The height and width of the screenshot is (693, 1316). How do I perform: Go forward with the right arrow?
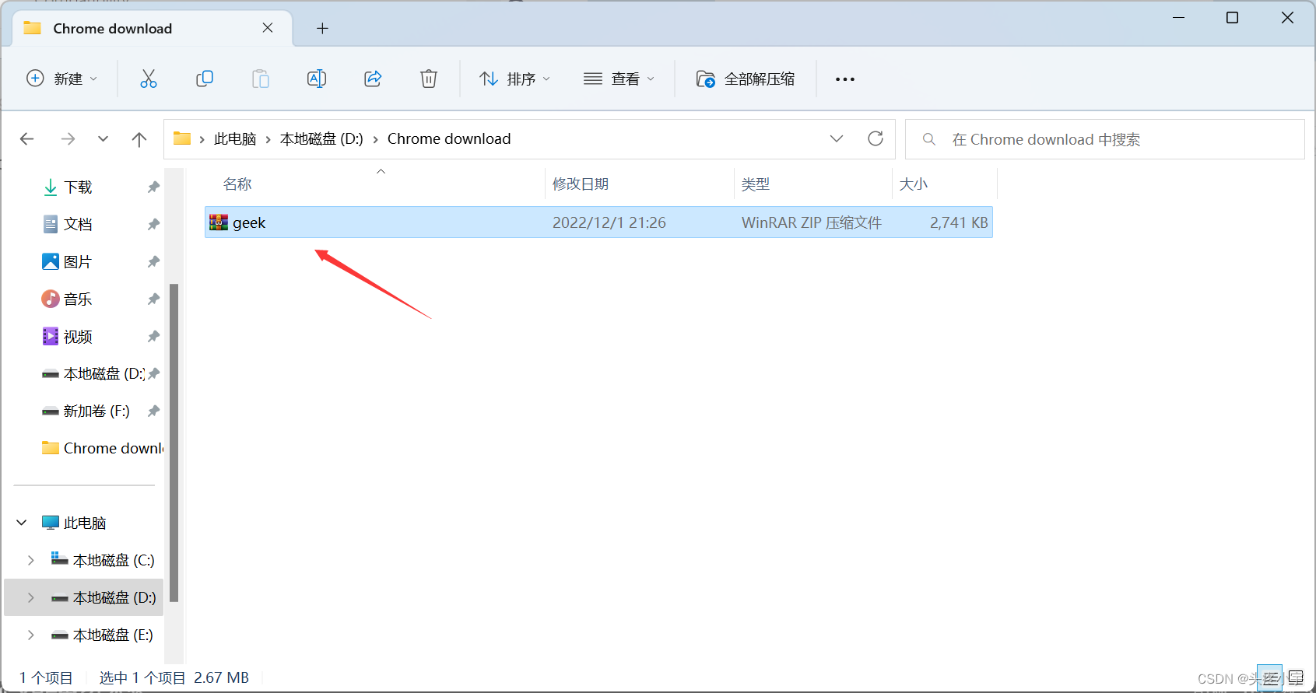(68, 139)
